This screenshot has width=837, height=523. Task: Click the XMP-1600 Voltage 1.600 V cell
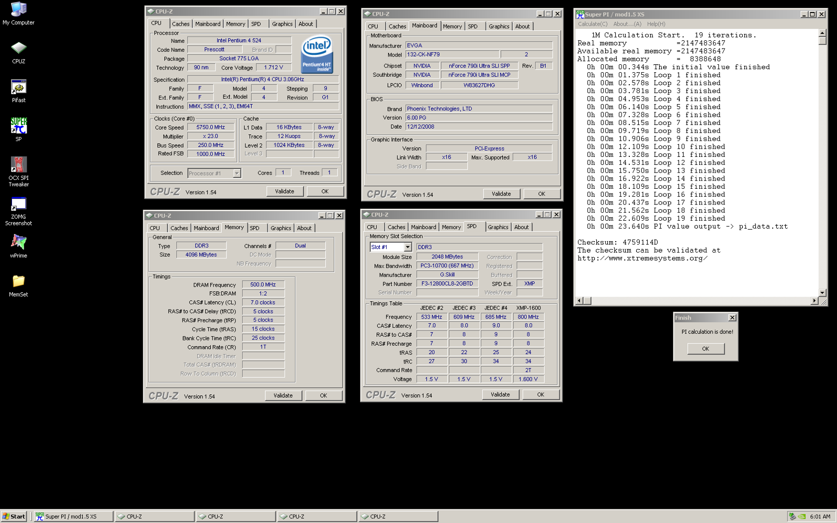click(x=528, y=379)
